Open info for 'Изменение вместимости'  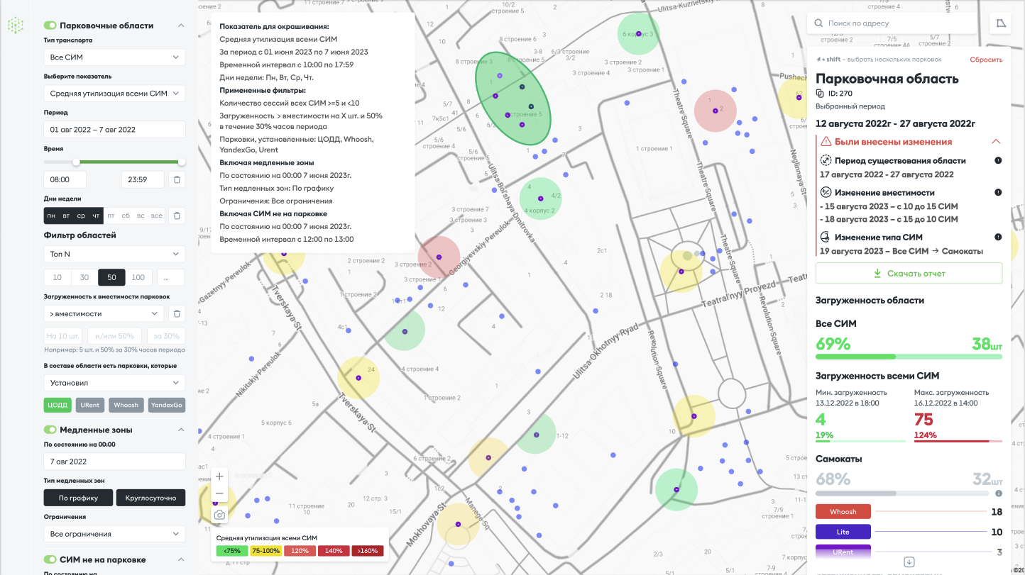(998, 192)
